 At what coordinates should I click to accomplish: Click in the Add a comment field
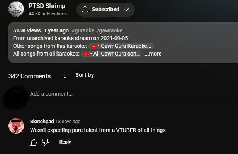coord(134,94)
